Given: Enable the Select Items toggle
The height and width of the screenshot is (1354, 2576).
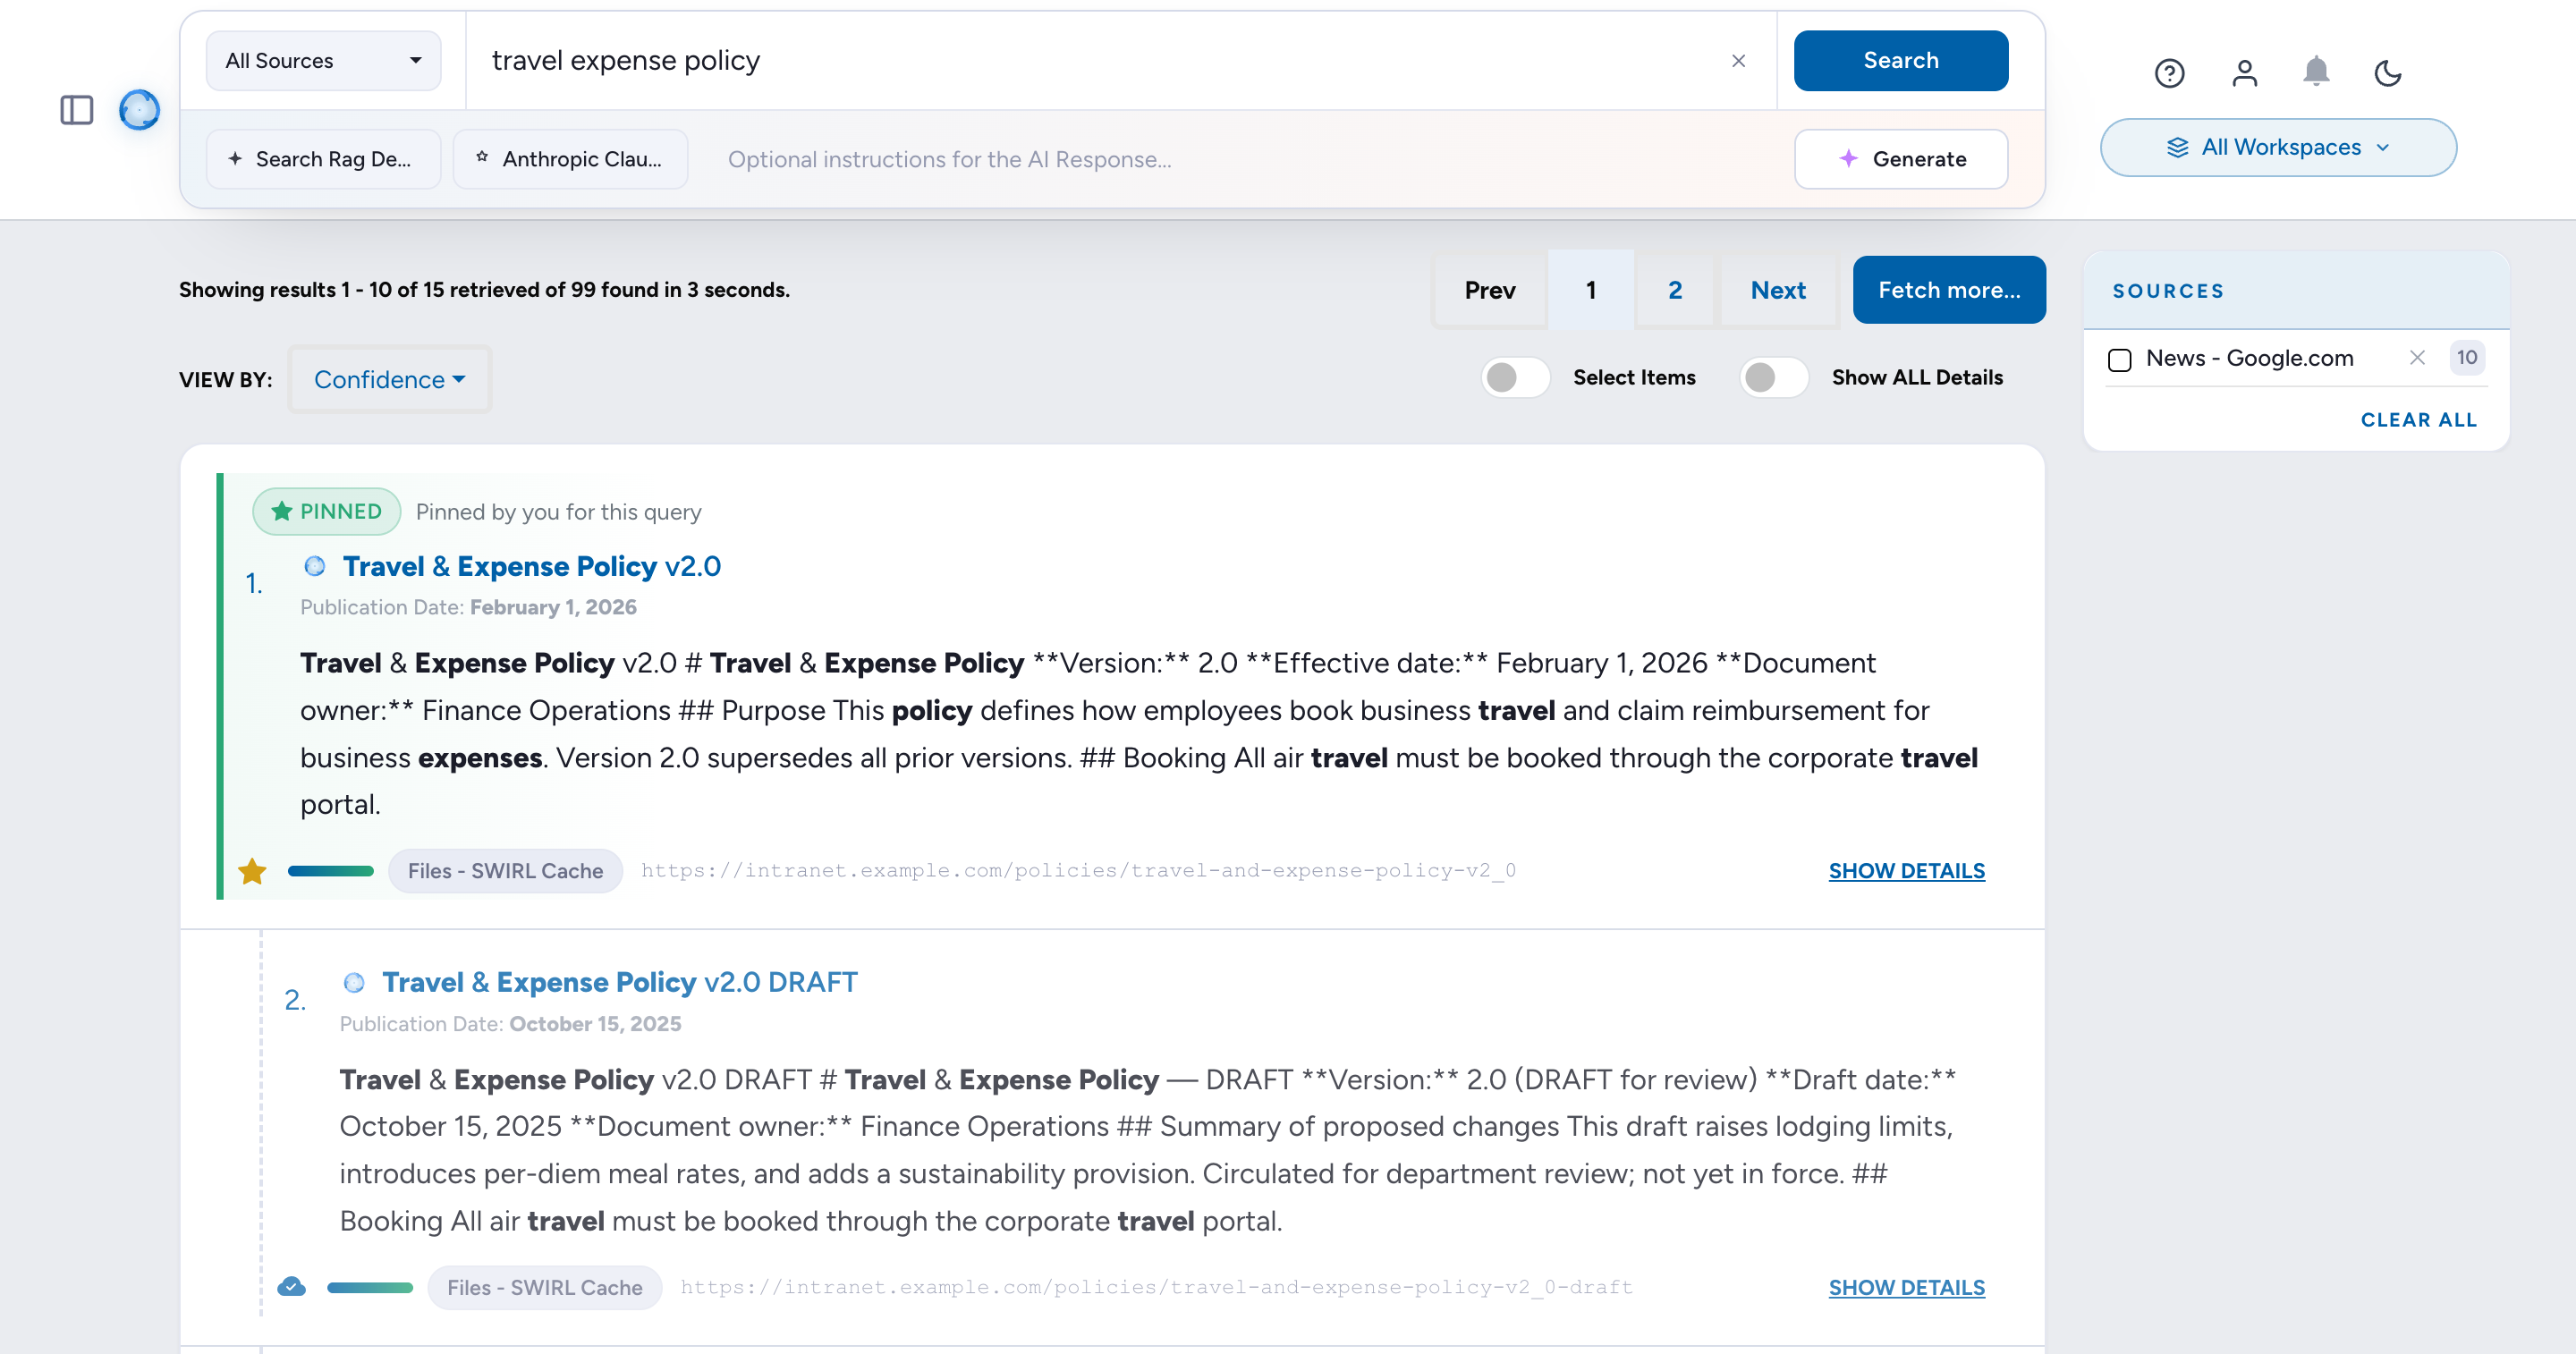Looking at the screenshot, I should point(1515,377).
